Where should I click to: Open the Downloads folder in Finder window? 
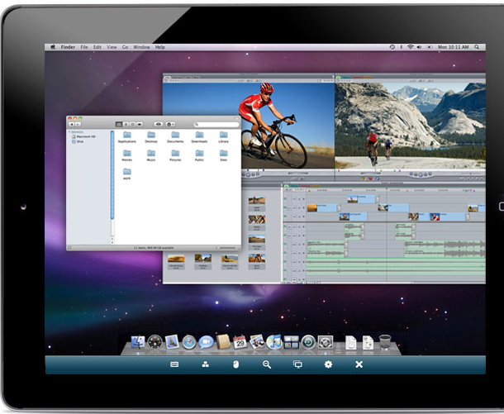pos(199,137)
